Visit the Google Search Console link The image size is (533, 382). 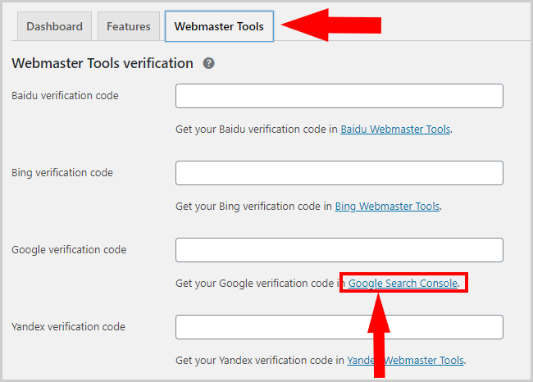403,284
